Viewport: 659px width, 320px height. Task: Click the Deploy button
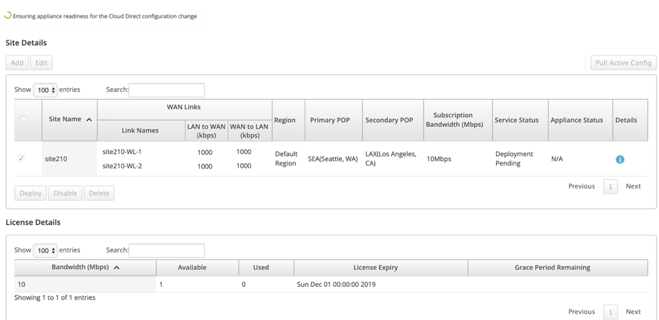[x=30, y=193]
